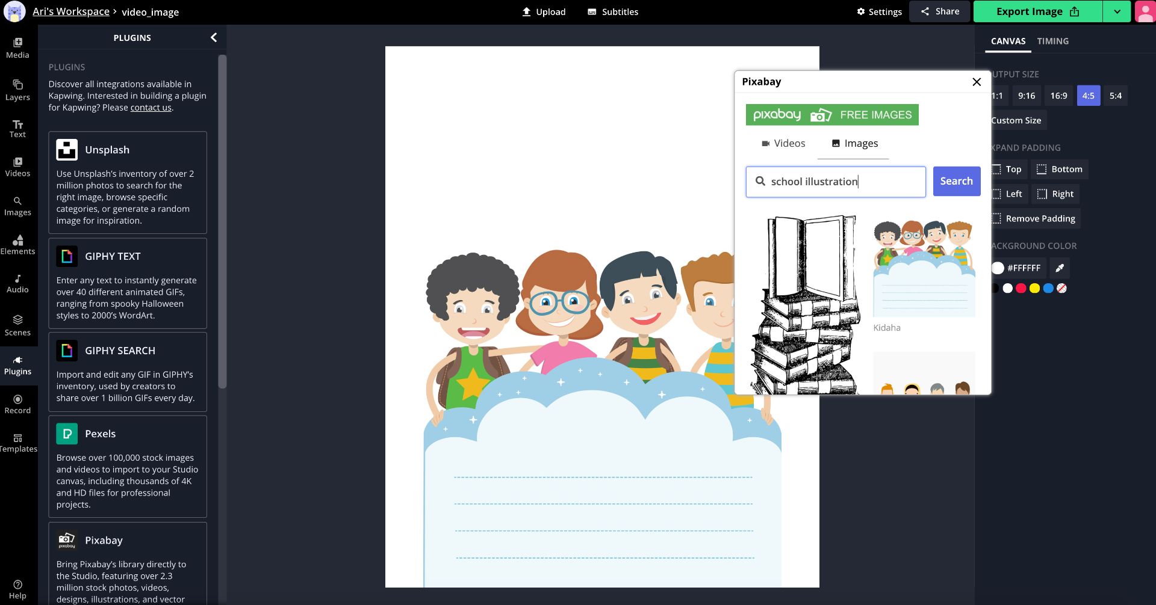Select the 9:16 output size ratio
1156x605 pixels.
(1027, 96)
